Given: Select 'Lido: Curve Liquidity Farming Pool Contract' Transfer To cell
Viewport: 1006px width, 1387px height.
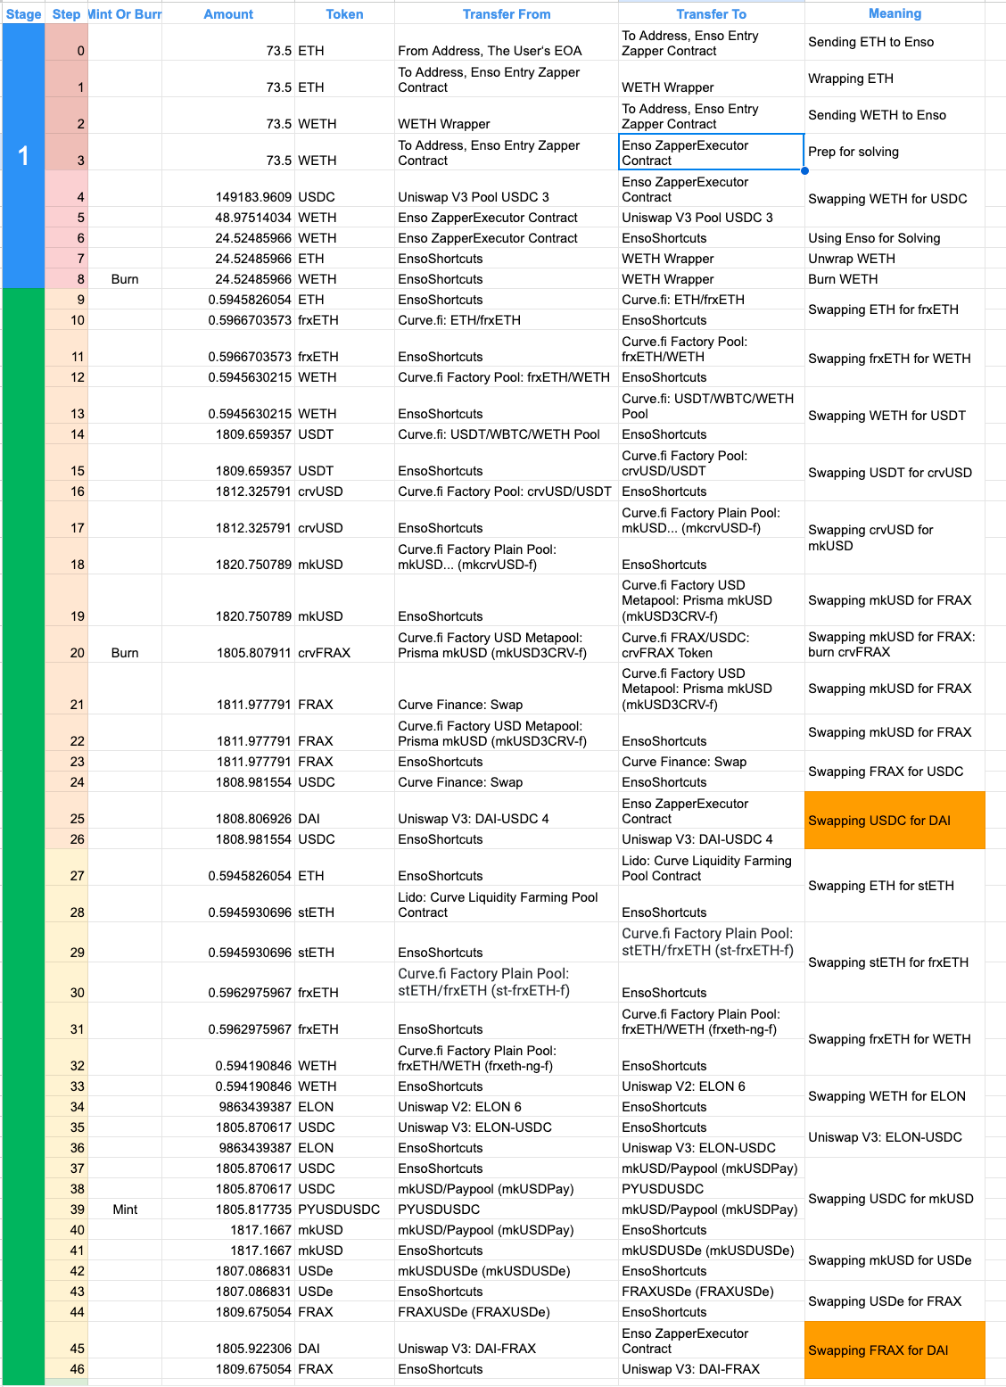Looking at the screenshot, I should point(712,868).
